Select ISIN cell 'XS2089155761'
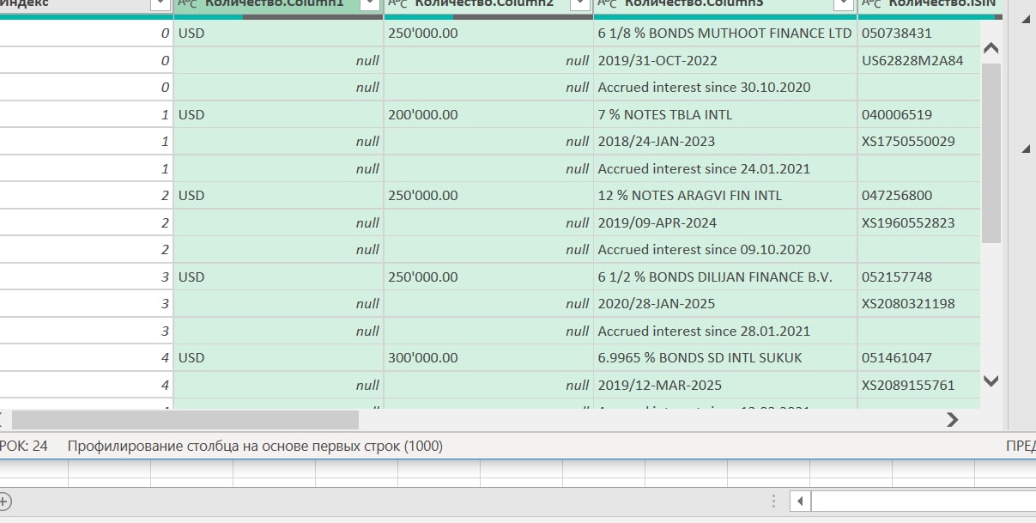 coord(918,386)
